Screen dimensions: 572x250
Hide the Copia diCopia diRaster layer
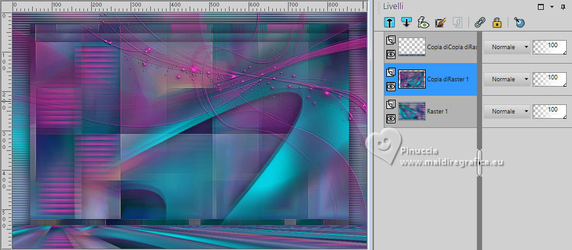pyautogui.click(x=391, y=54)
